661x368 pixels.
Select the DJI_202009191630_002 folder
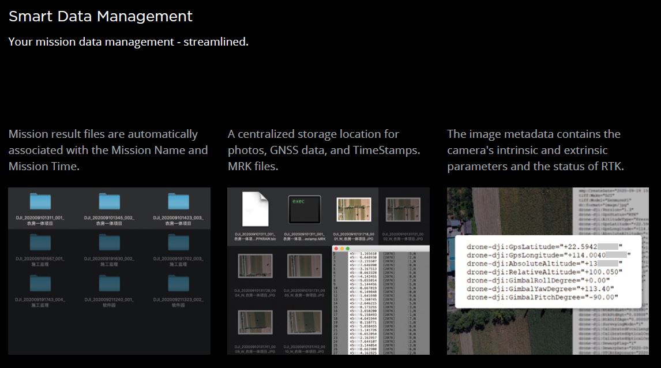(x=109, y=242)
